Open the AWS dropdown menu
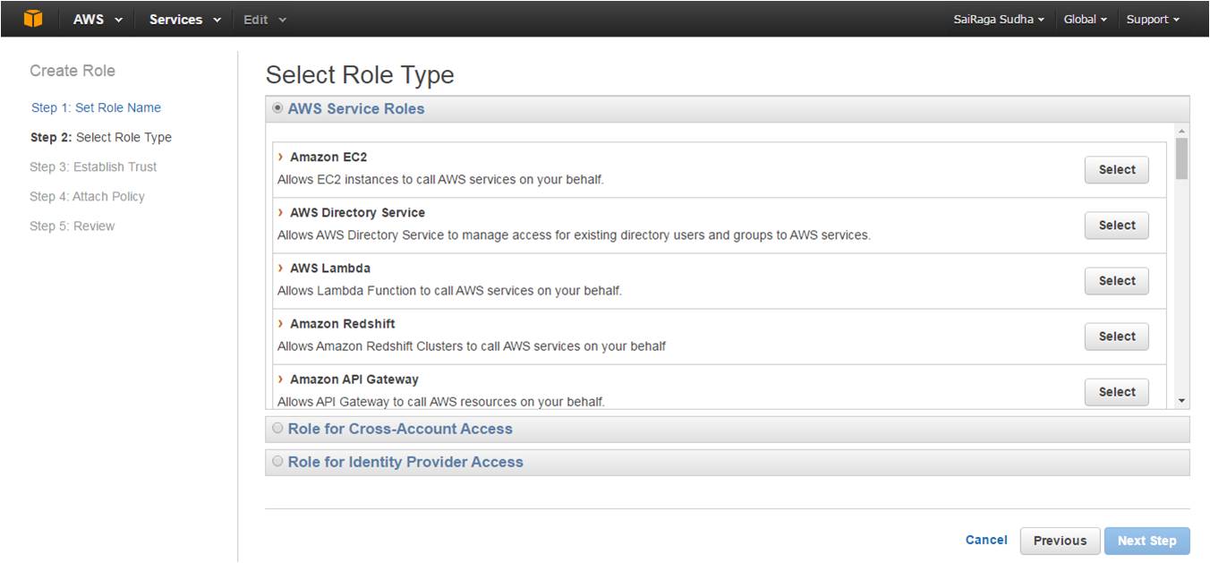1210x563 pixels. coord(98,19)
